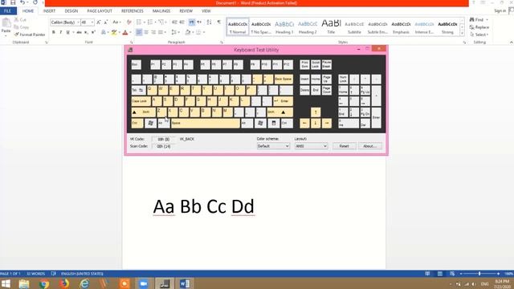Click the Cut command in Word ribbon
514x289 pixels.
tap(20, 20)
